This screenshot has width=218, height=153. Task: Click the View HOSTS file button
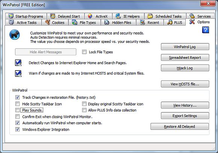coord(185,84)
